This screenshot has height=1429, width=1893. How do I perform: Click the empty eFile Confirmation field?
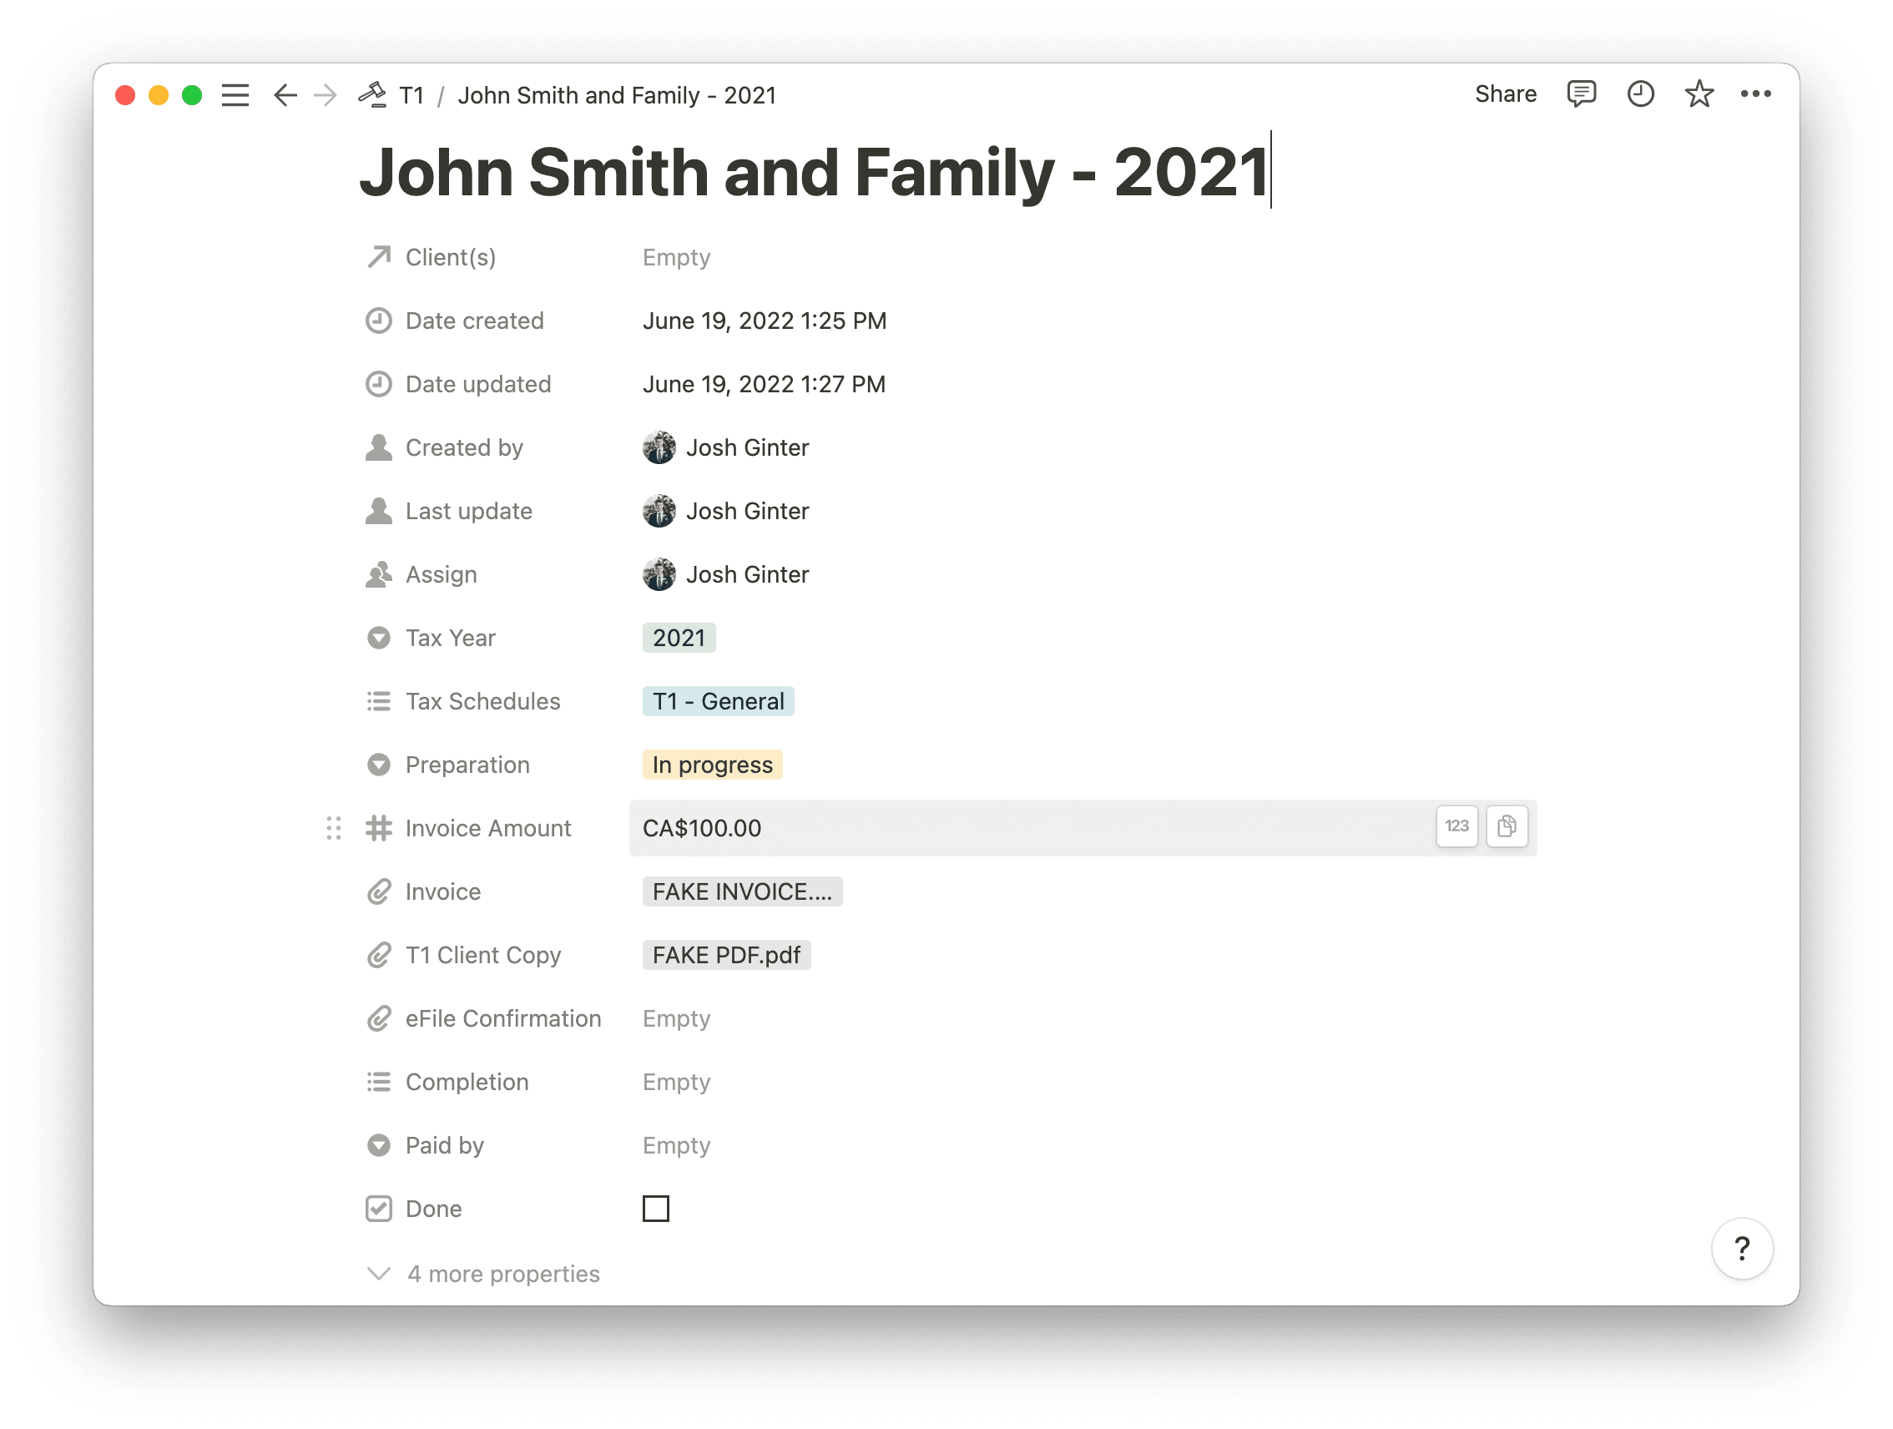(676, 1017)
